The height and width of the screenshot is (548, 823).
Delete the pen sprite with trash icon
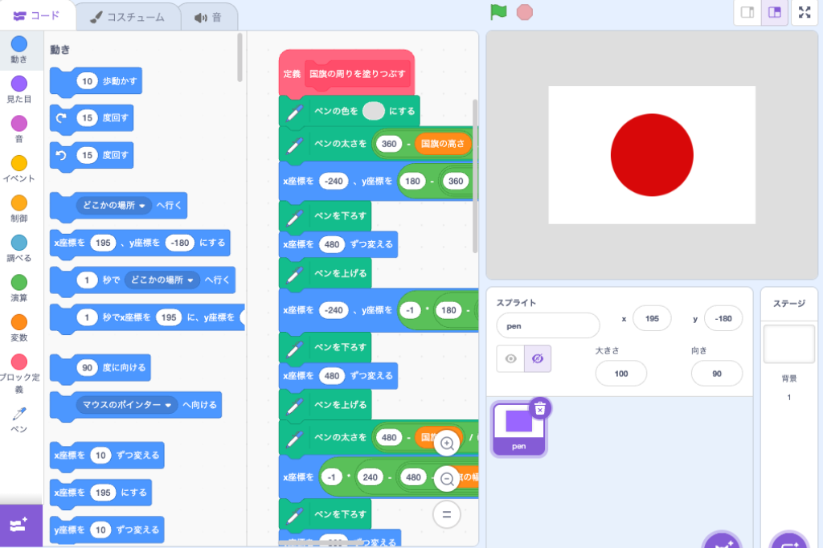tap(540, 409)
